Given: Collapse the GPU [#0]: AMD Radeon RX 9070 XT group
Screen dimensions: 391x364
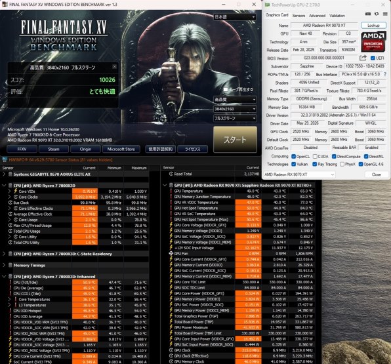Looking at the screenshot, I should [165, 185].
